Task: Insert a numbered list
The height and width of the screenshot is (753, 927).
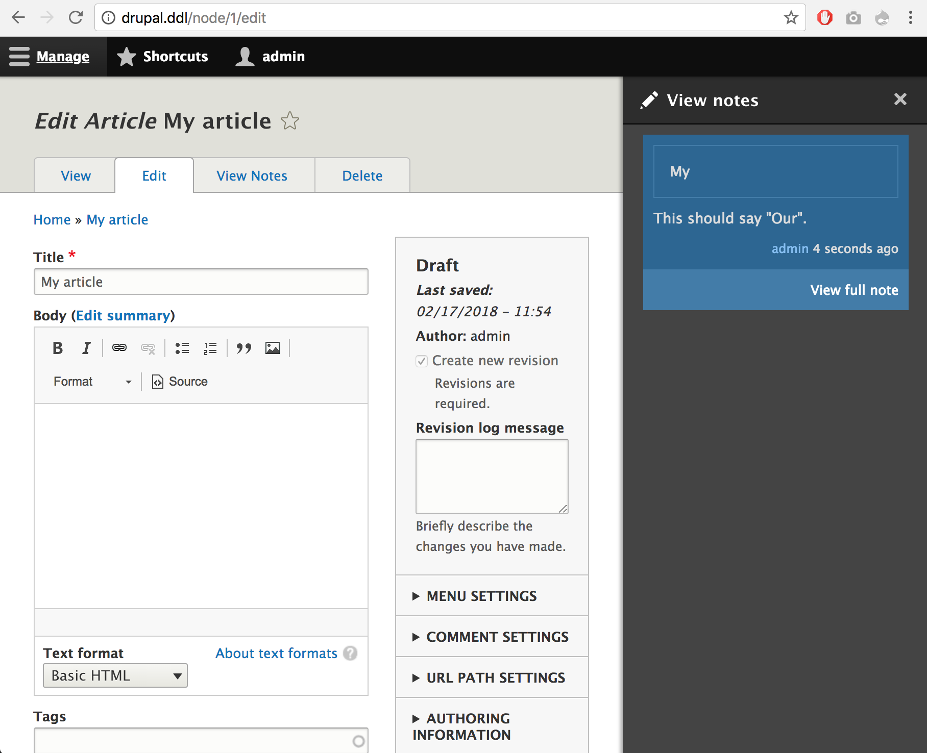Action: [210, 348]
